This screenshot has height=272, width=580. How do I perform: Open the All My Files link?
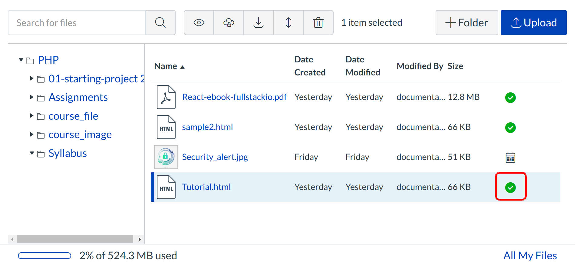[x=530, y=256]
